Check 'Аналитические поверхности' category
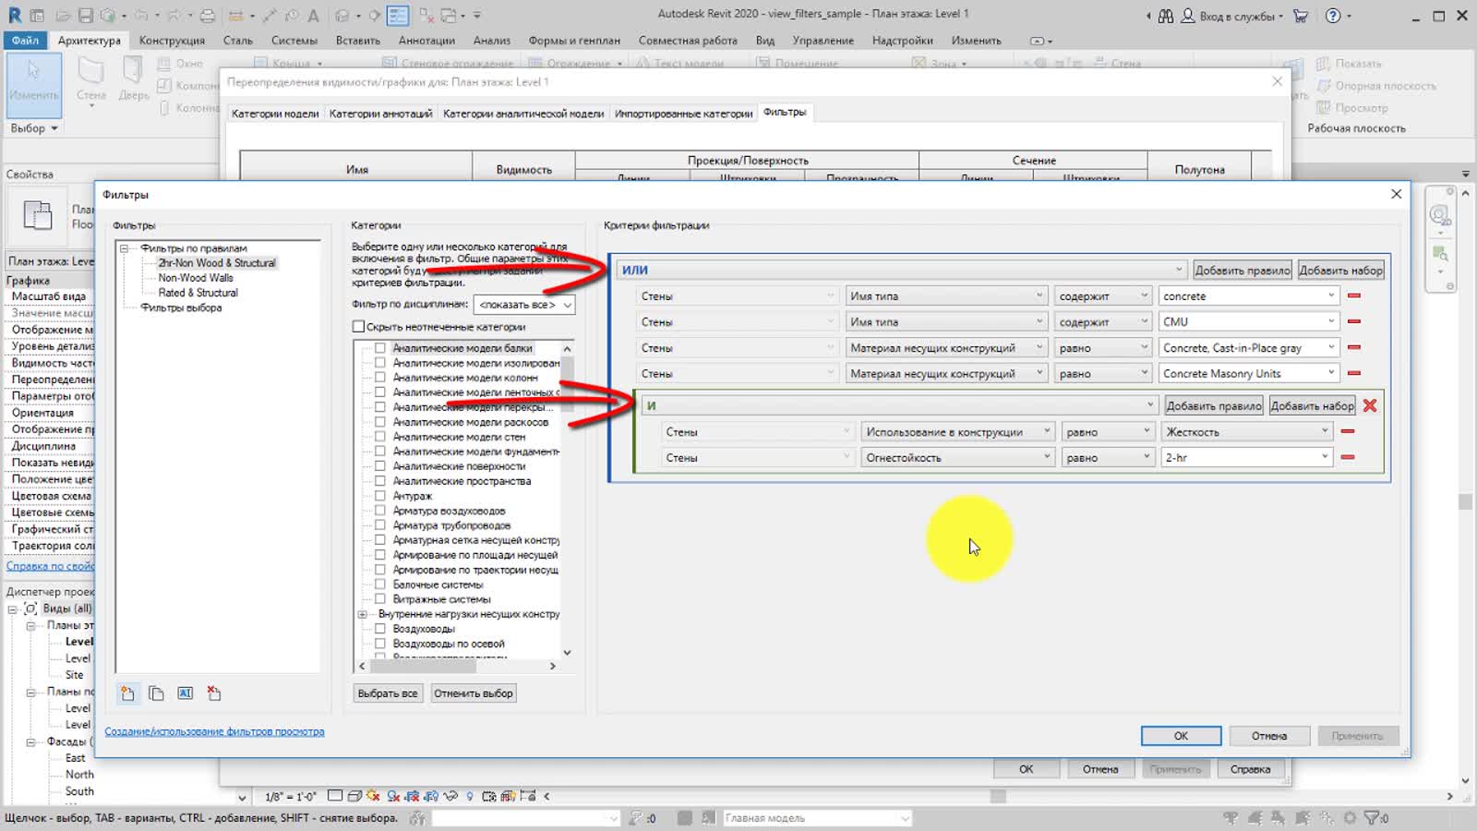Screen dimensions: 1477x831 click(x=379, y=466)
